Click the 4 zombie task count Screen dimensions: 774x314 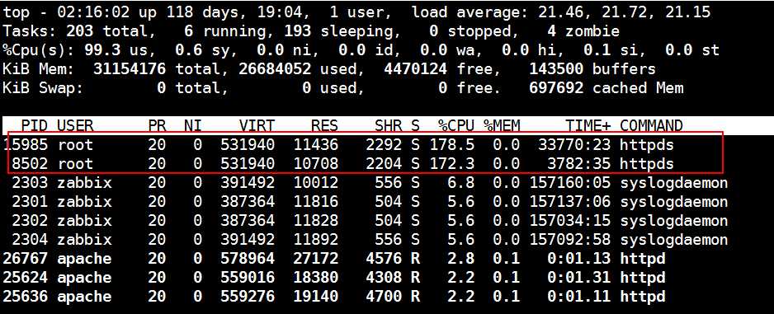tap(583, 31)
